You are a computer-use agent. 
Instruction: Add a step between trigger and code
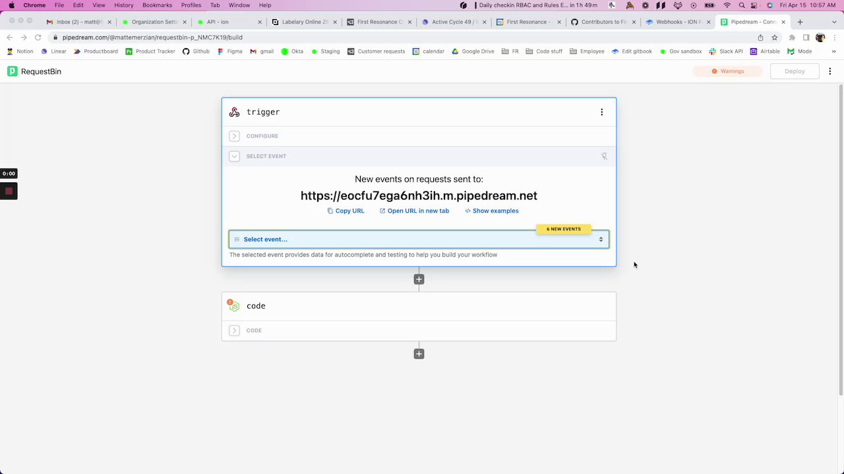[x=419, y=279]
